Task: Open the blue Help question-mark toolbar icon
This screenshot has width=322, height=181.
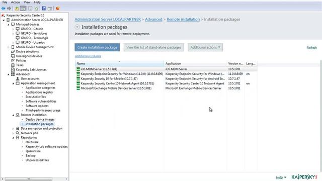Action: [44, 9]
